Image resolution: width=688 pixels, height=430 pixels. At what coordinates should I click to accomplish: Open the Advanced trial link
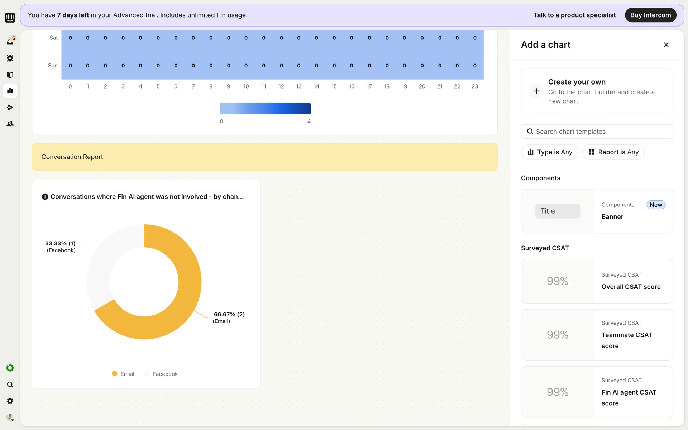135,15
